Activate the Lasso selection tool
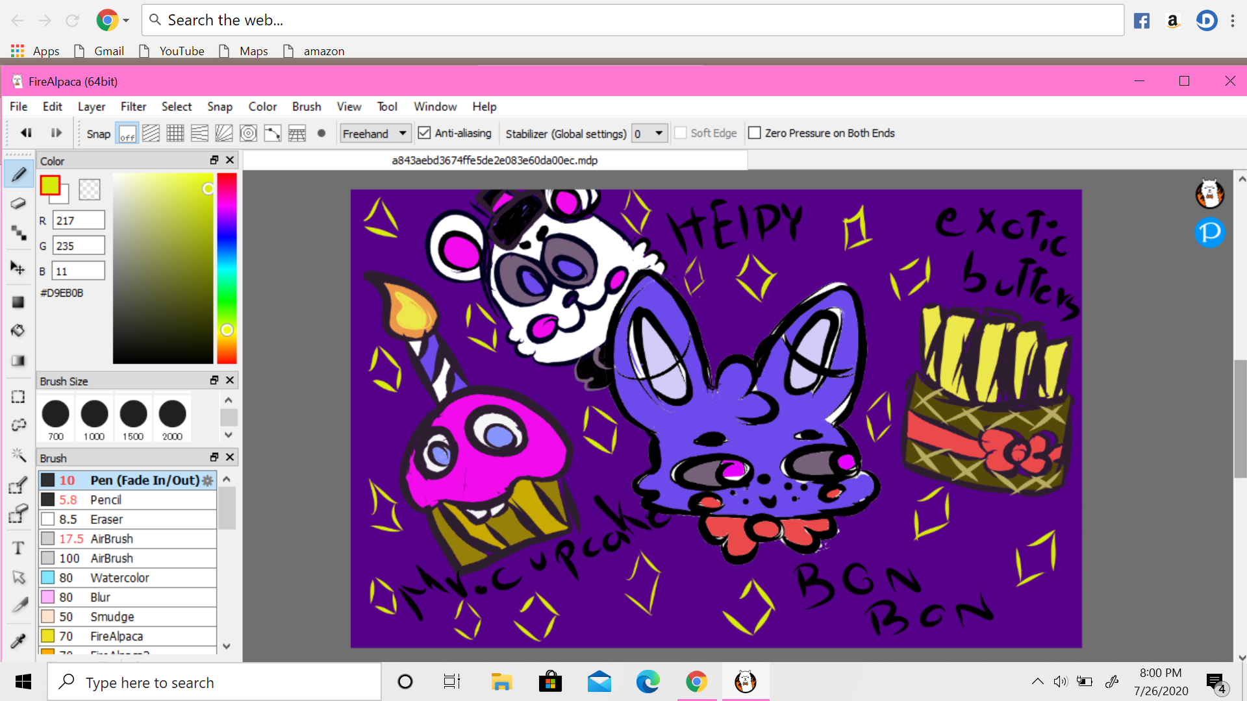1247x701 pixels. 18,425
